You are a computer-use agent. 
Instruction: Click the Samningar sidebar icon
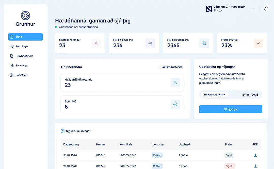tap(12, 66)
